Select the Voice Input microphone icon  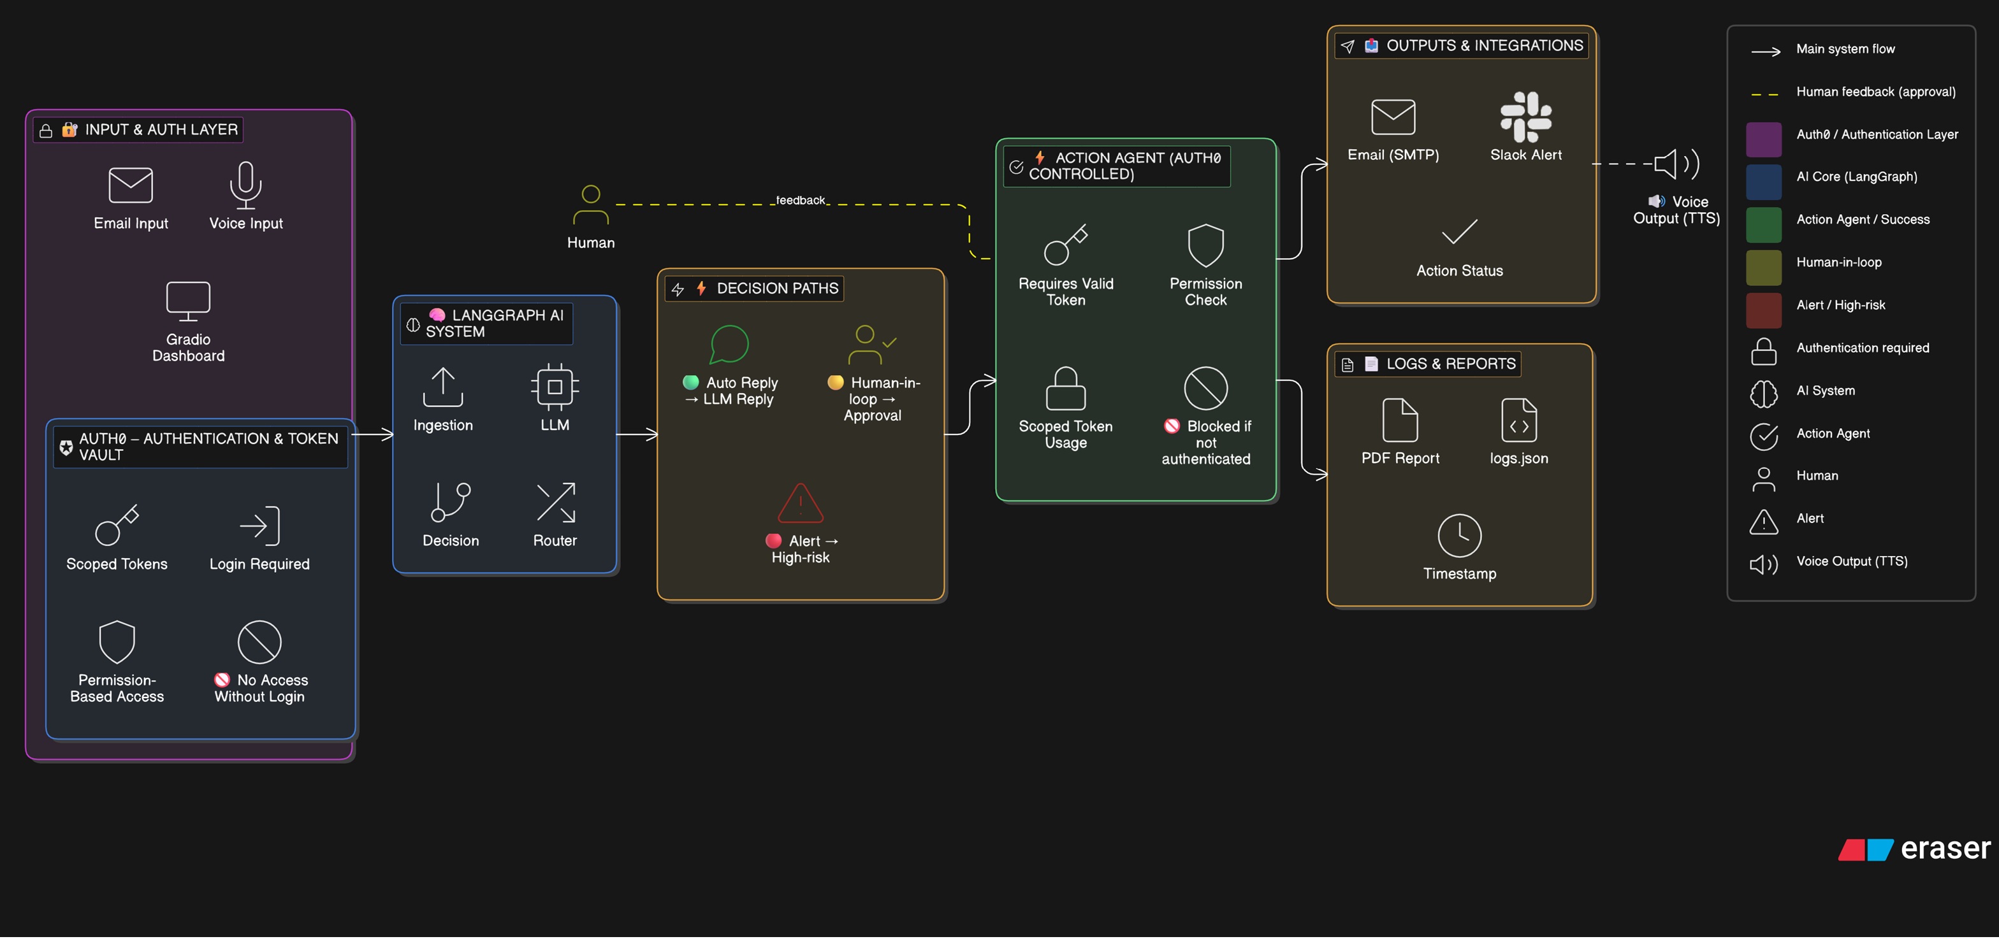(245, 185)
